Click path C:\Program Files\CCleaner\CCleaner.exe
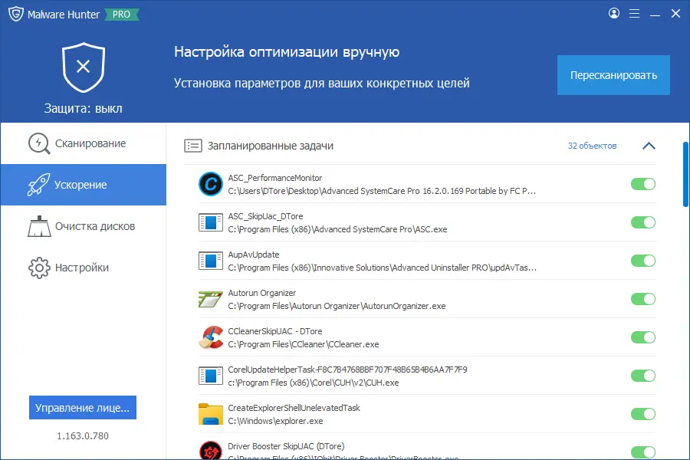Image resolution: width=690 pixels, height=460 pixels. [x=303, y=344]
